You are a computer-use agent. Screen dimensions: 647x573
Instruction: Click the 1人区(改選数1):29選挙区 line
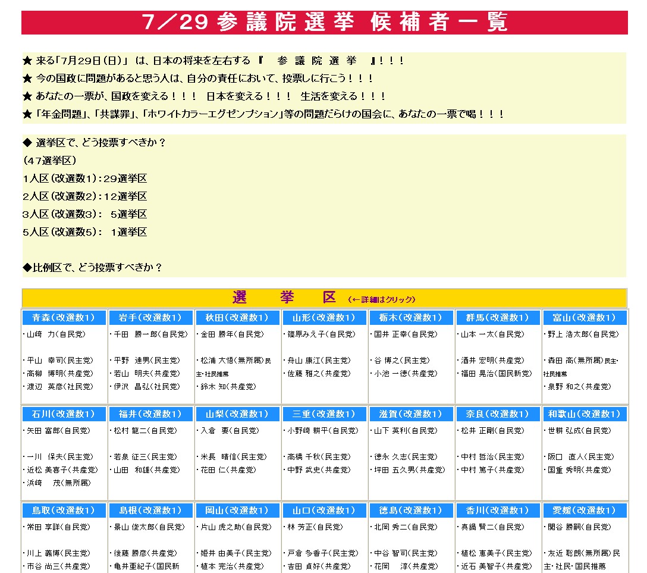click(84, 179)
